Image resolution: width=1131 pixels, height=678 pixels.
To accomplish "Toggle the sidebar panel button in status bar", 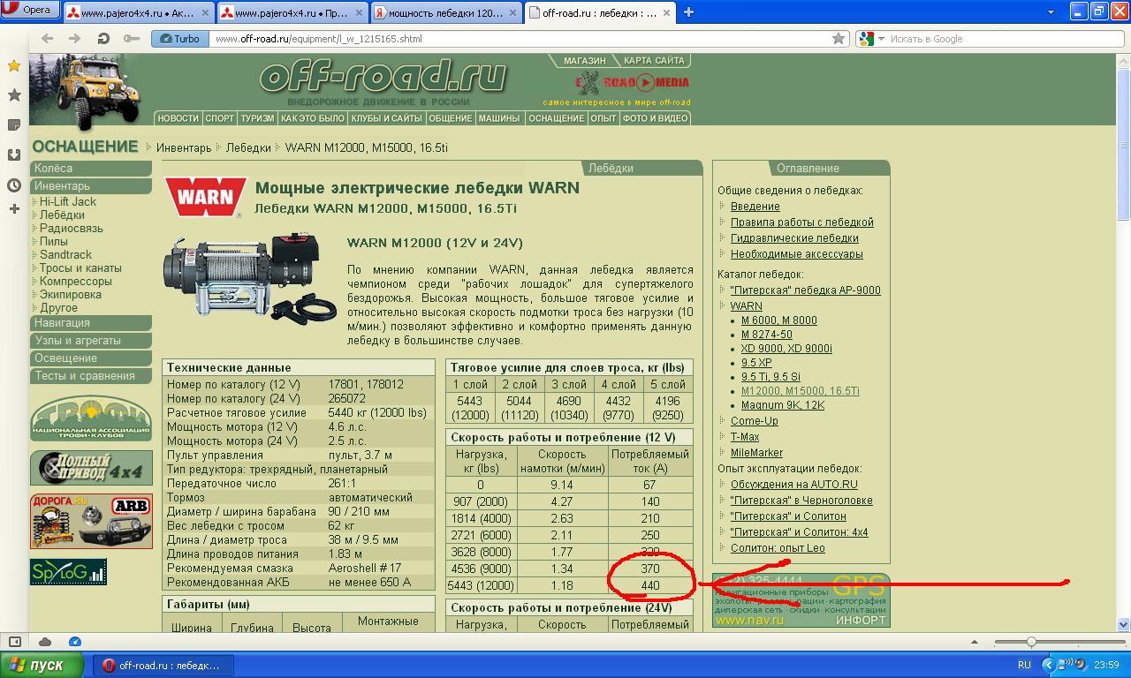I will (x=15, y=642).
